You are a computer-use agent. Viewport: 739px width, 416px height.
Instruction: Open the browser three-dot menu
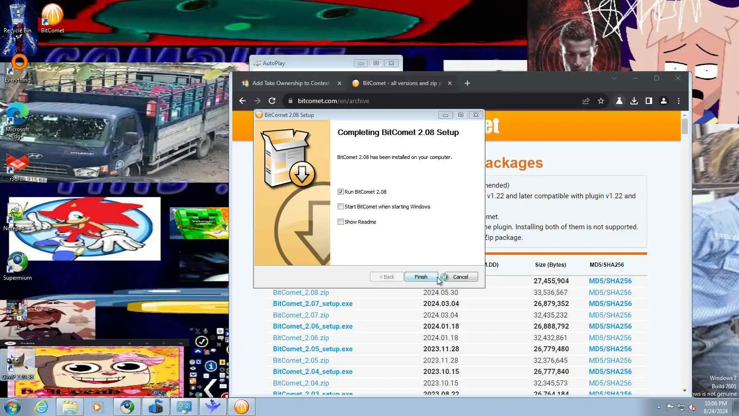click(678, 101)
